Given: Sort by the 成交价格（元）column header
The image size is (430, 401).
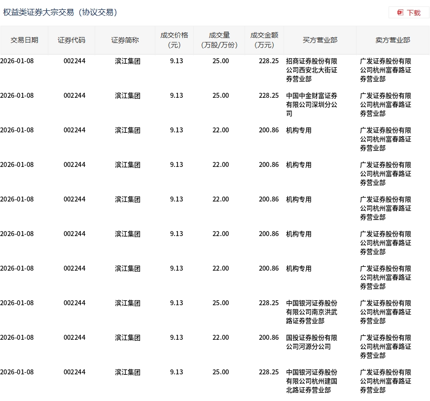Looking at the screenshot, I should [x=175, y=40].
